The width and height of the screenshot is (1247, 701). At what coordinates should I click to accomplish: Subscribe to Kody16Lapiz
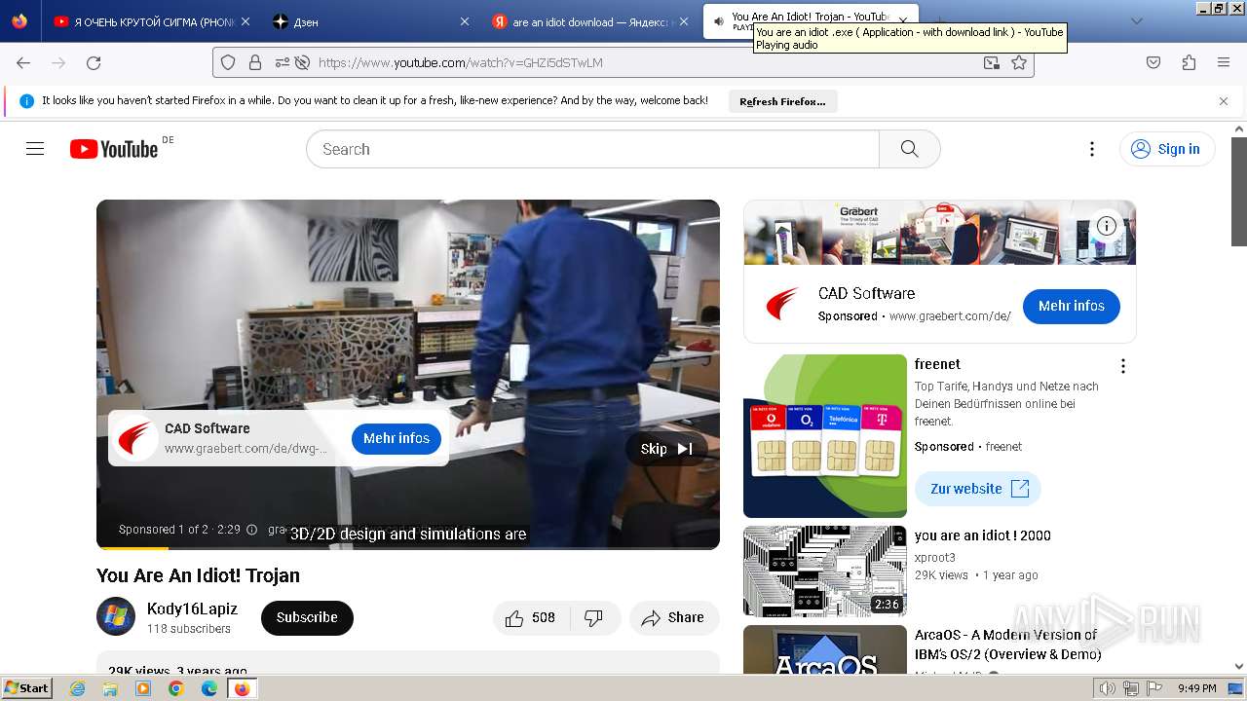(x=307, y=617)
